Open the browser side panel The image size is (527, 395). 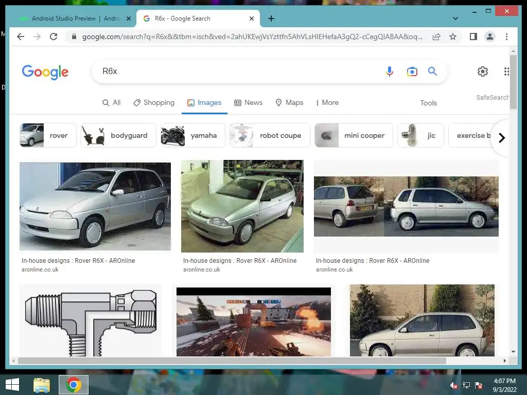(x=473, y=37)
